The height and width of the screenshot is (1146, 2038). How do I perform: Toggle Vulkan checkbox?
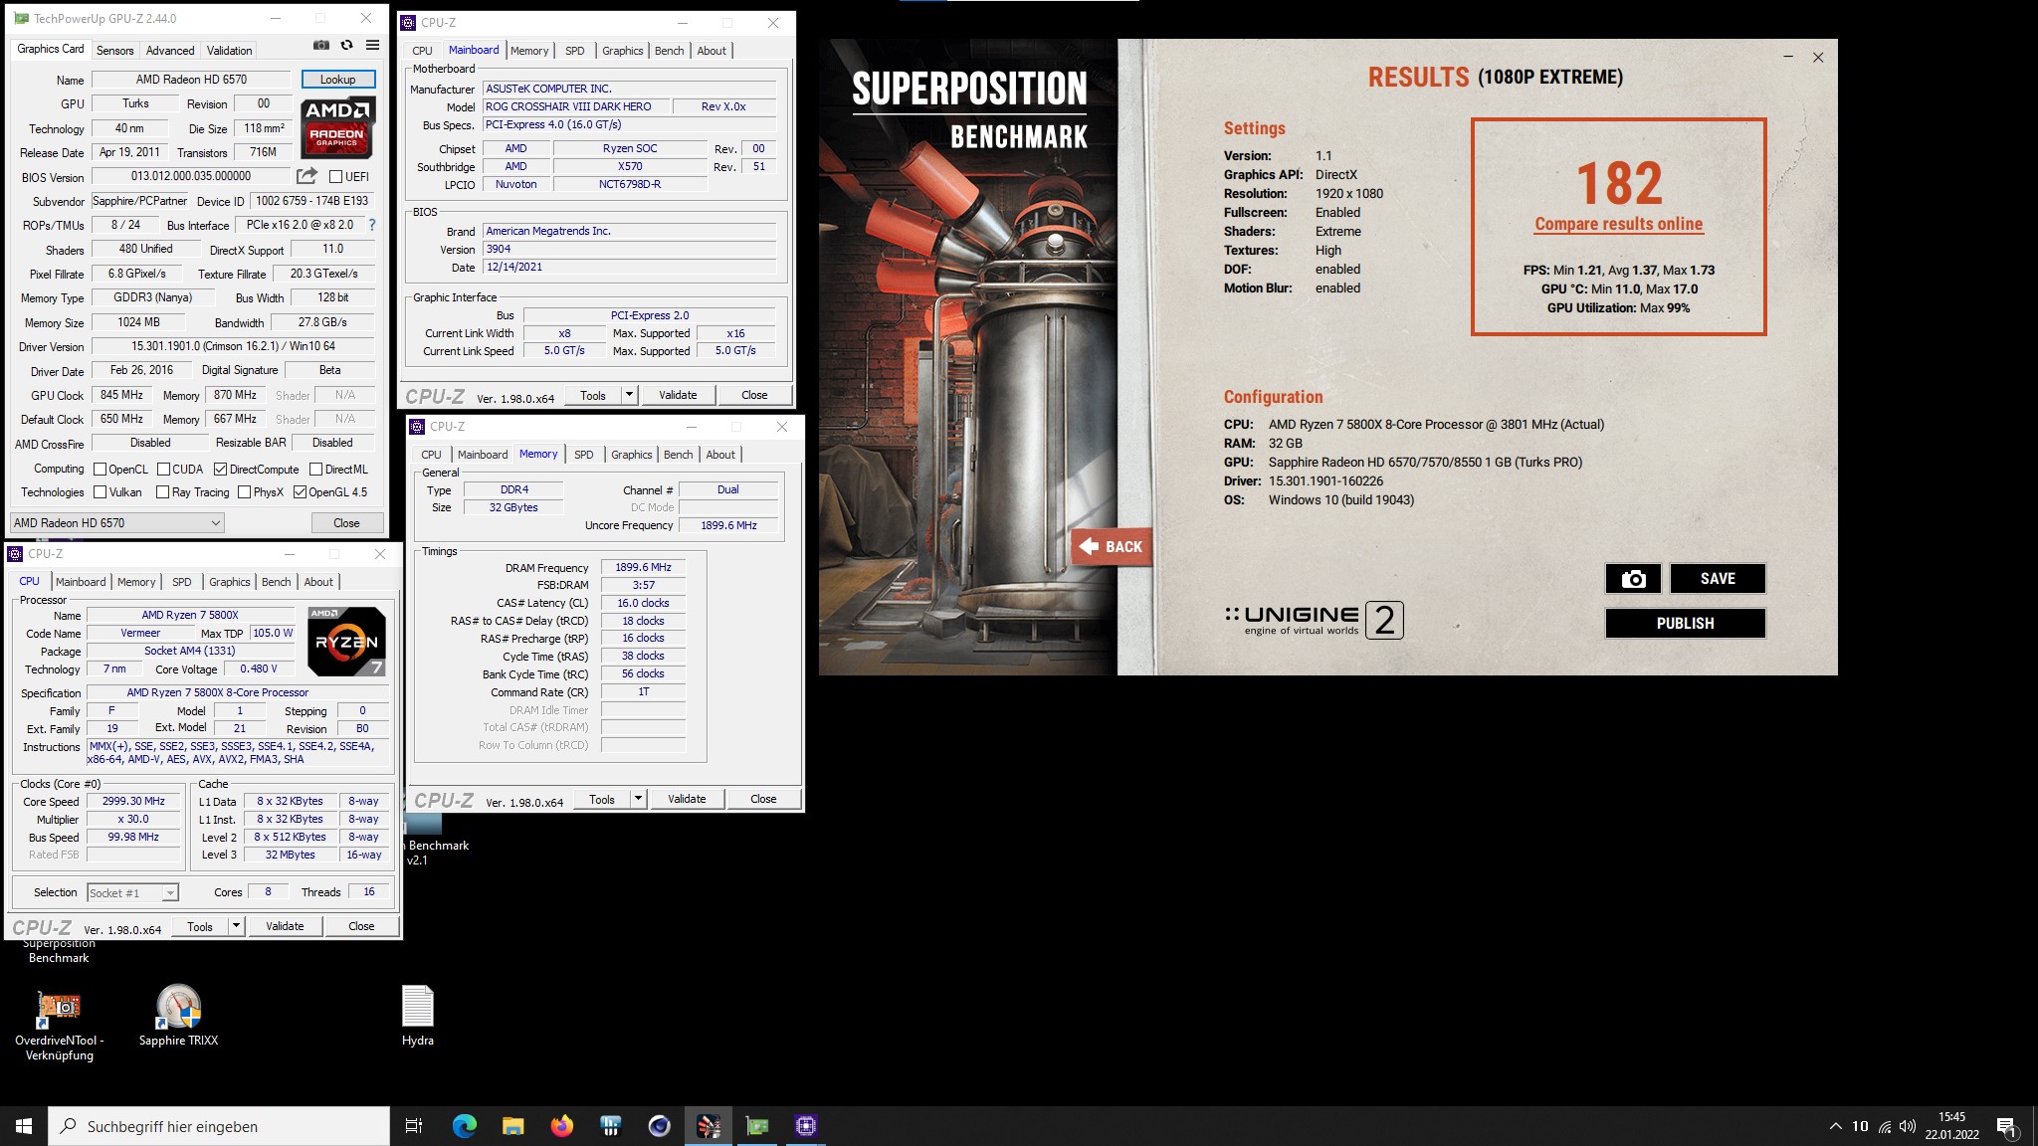click(100, 492)
